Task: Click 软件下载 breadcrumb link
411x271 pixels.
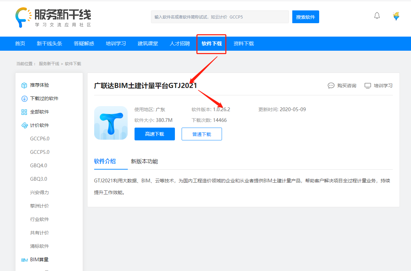Action: [x=73, y=64]
